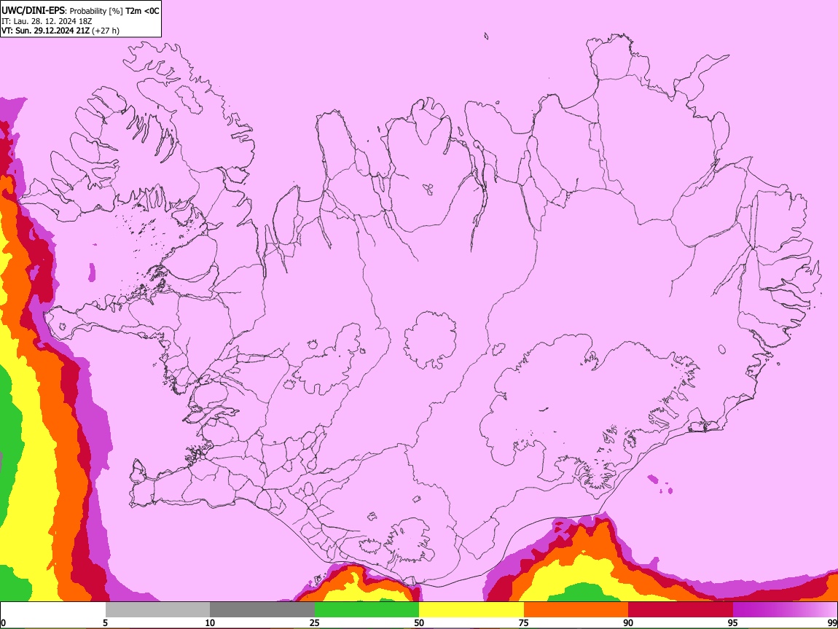Click the white 0–5 legend color band
Image resolution: width=838 pixels, height=629 pixels.
(x=53, y=610)
